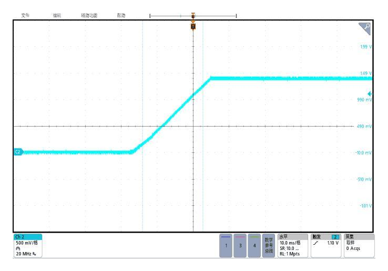Open the 辅助功能 (Utility) menu
388x271 pixels.
89,15
